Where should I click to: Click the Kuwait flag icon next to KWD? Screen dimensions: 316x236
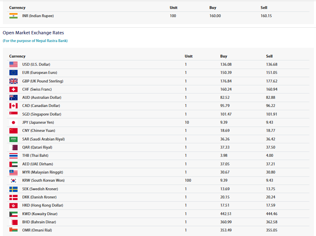[x=13, y=214]
